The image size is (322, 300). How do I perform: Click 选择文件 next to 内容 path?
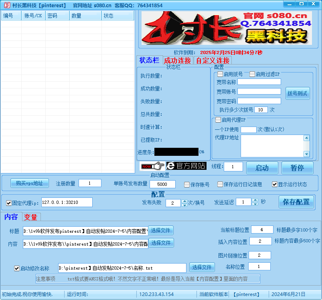click(x=161, y=243)
